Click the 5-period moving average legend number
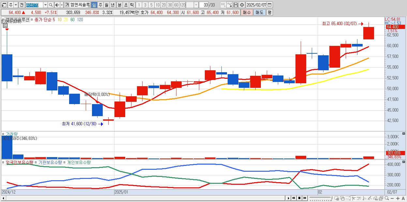 point(54,20)
